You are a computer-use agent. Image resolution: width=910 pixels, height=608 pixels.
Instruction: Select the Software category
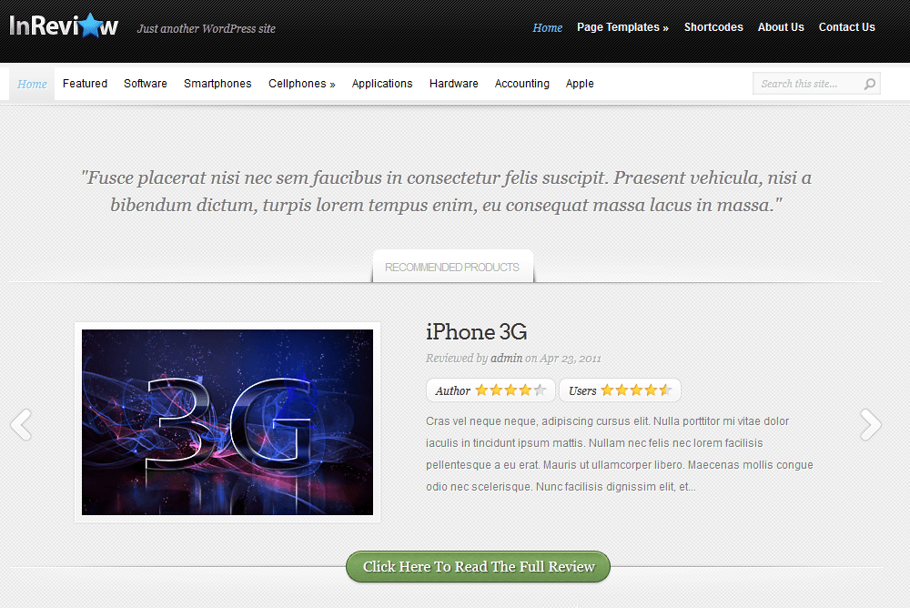145,84
